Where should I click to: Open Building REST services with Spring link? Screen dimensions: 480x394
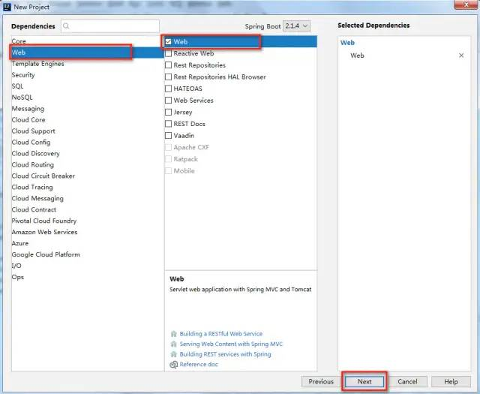pos(225,354)
